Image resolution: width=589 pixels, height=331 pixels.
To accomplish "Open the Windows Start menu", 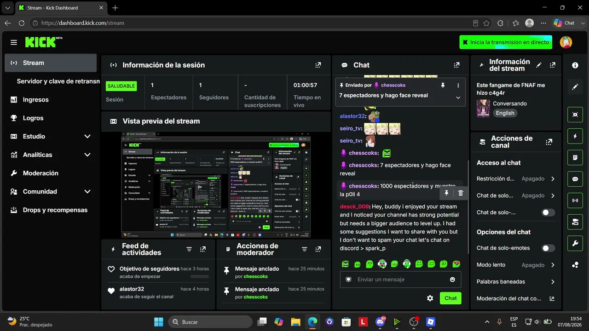I will coord(159,322).
